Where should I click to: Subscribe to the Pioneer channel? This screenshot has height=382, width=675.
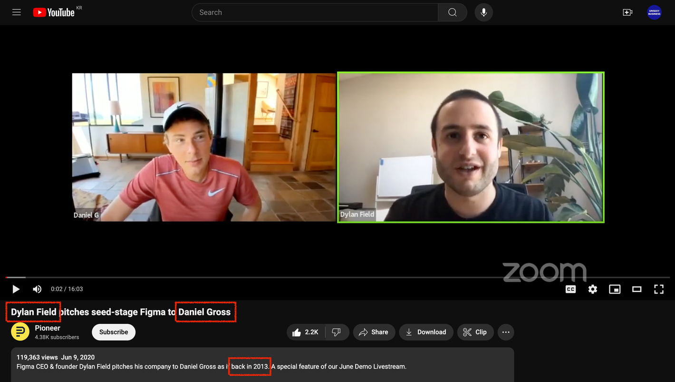(x=114, y=332)
